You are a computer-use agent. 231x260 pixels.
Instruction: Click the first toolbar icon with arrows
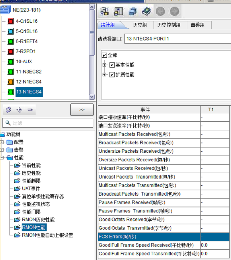[x=104, y=11]
